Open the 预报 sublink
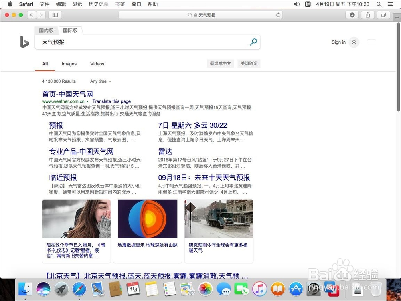401x301 pixels. coord(56,125)
